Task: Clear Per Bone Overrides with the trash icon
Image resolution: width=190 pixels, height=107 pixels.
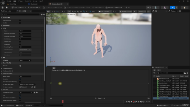Action: 35,87
